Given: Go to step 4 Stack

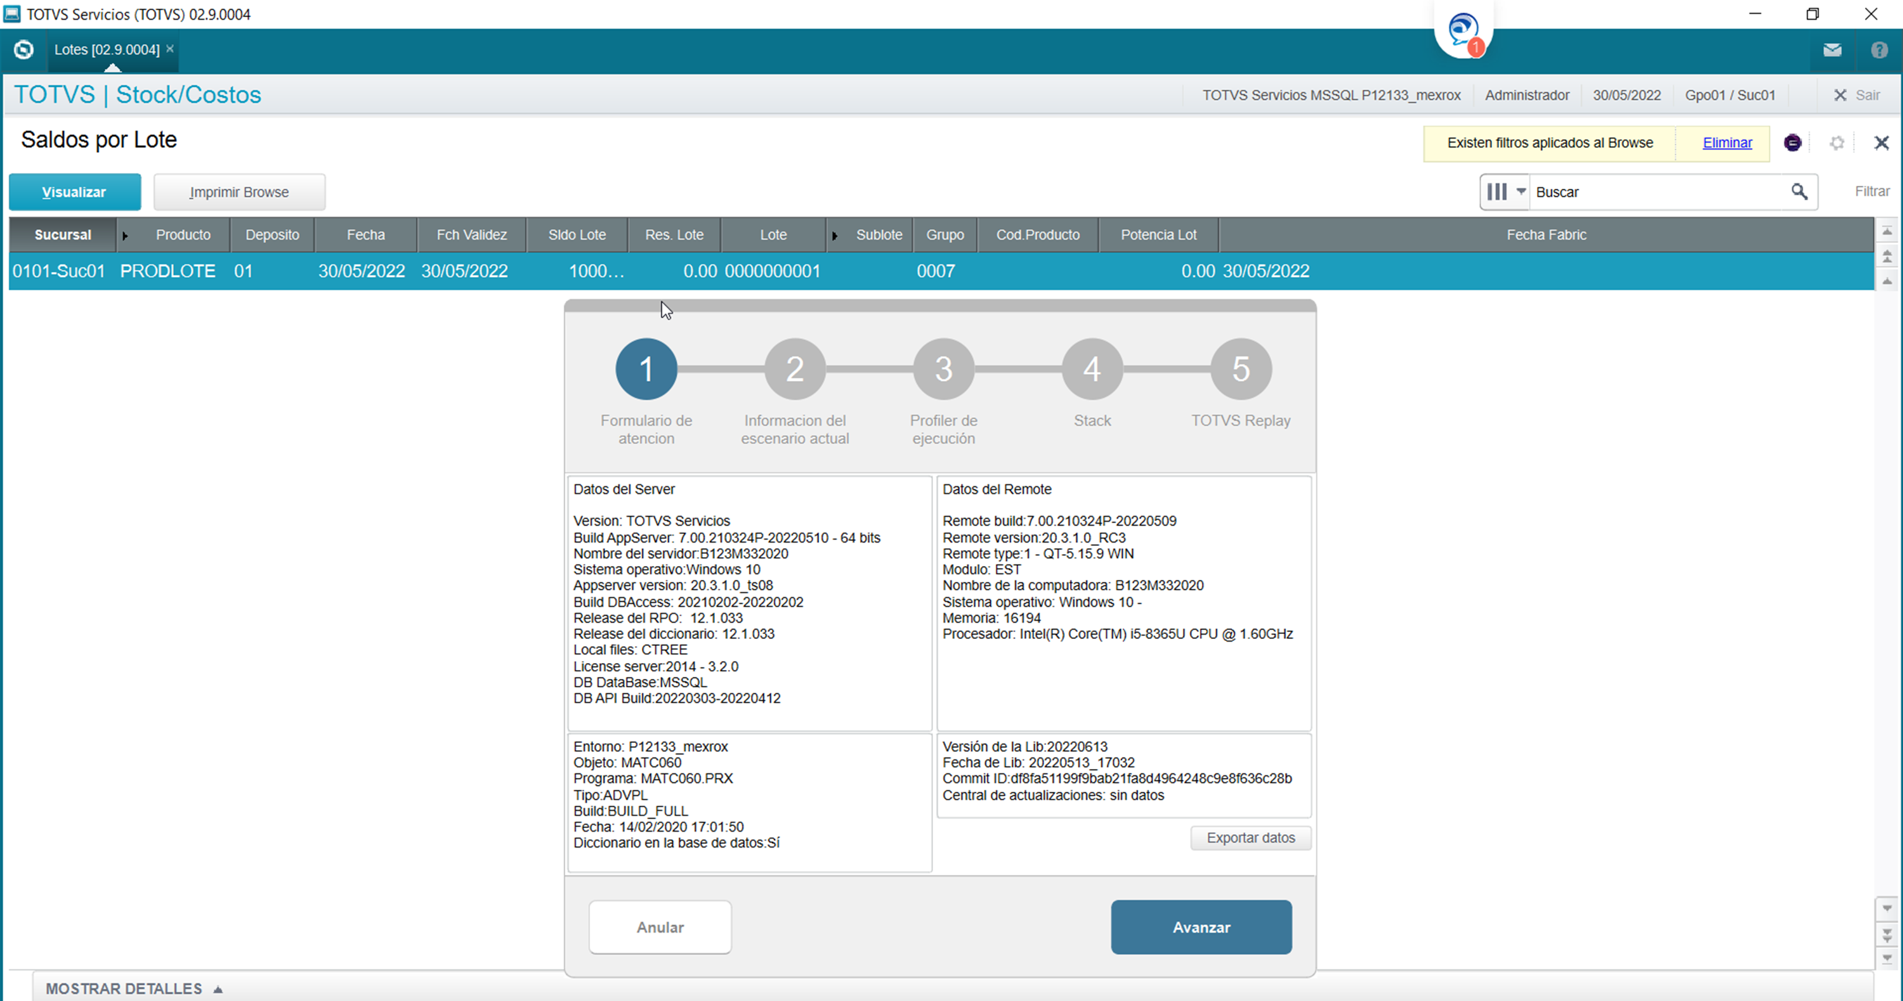Looking at the screenshot, I should [1092, 369].
